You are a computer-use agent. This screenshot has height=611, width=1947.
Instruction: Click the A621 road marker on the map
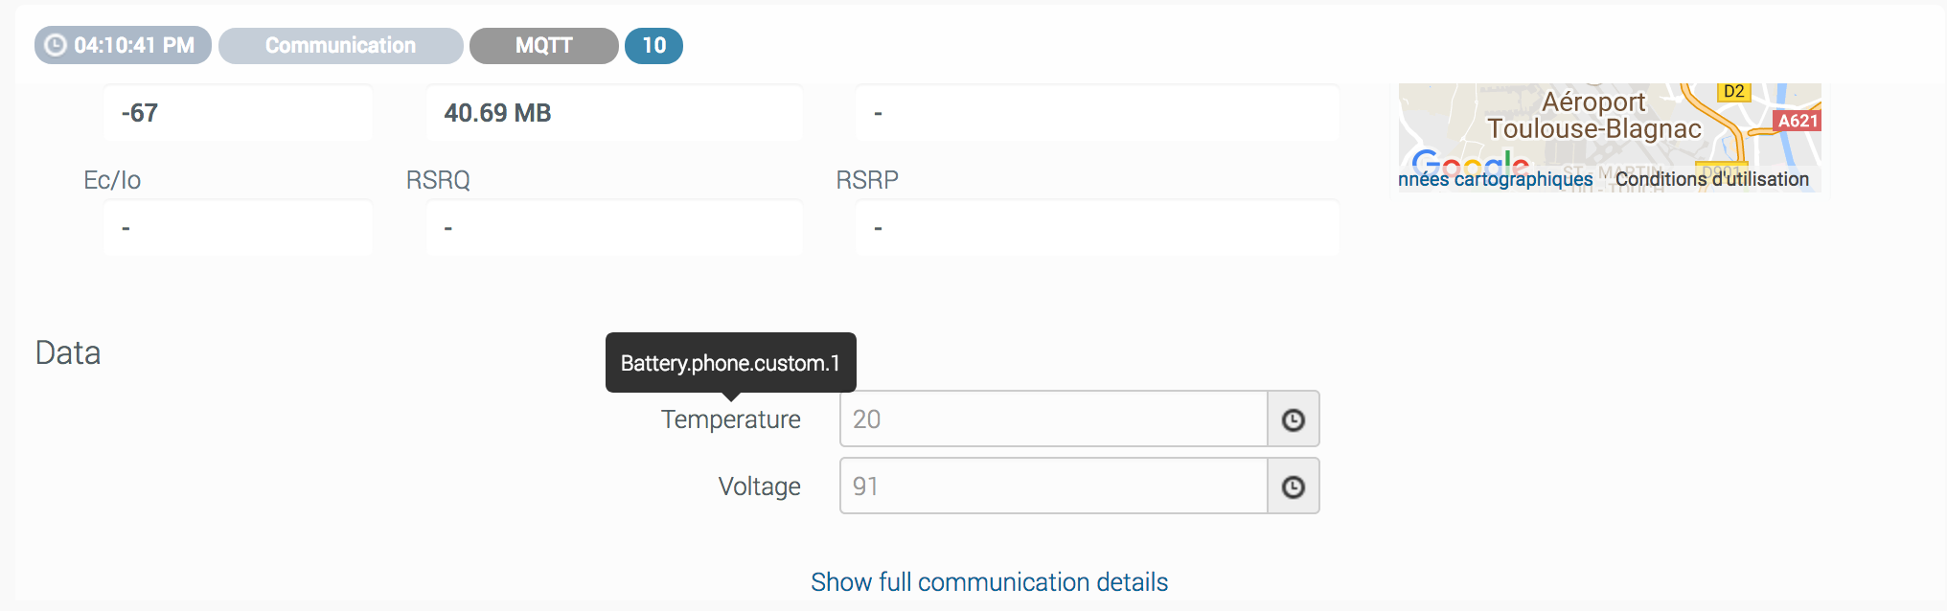pos(1797,121)
